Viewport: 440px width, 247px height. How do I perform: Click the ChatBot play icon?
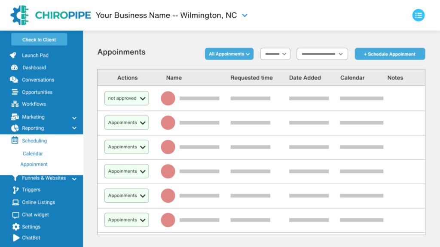[x=16, y=238]
